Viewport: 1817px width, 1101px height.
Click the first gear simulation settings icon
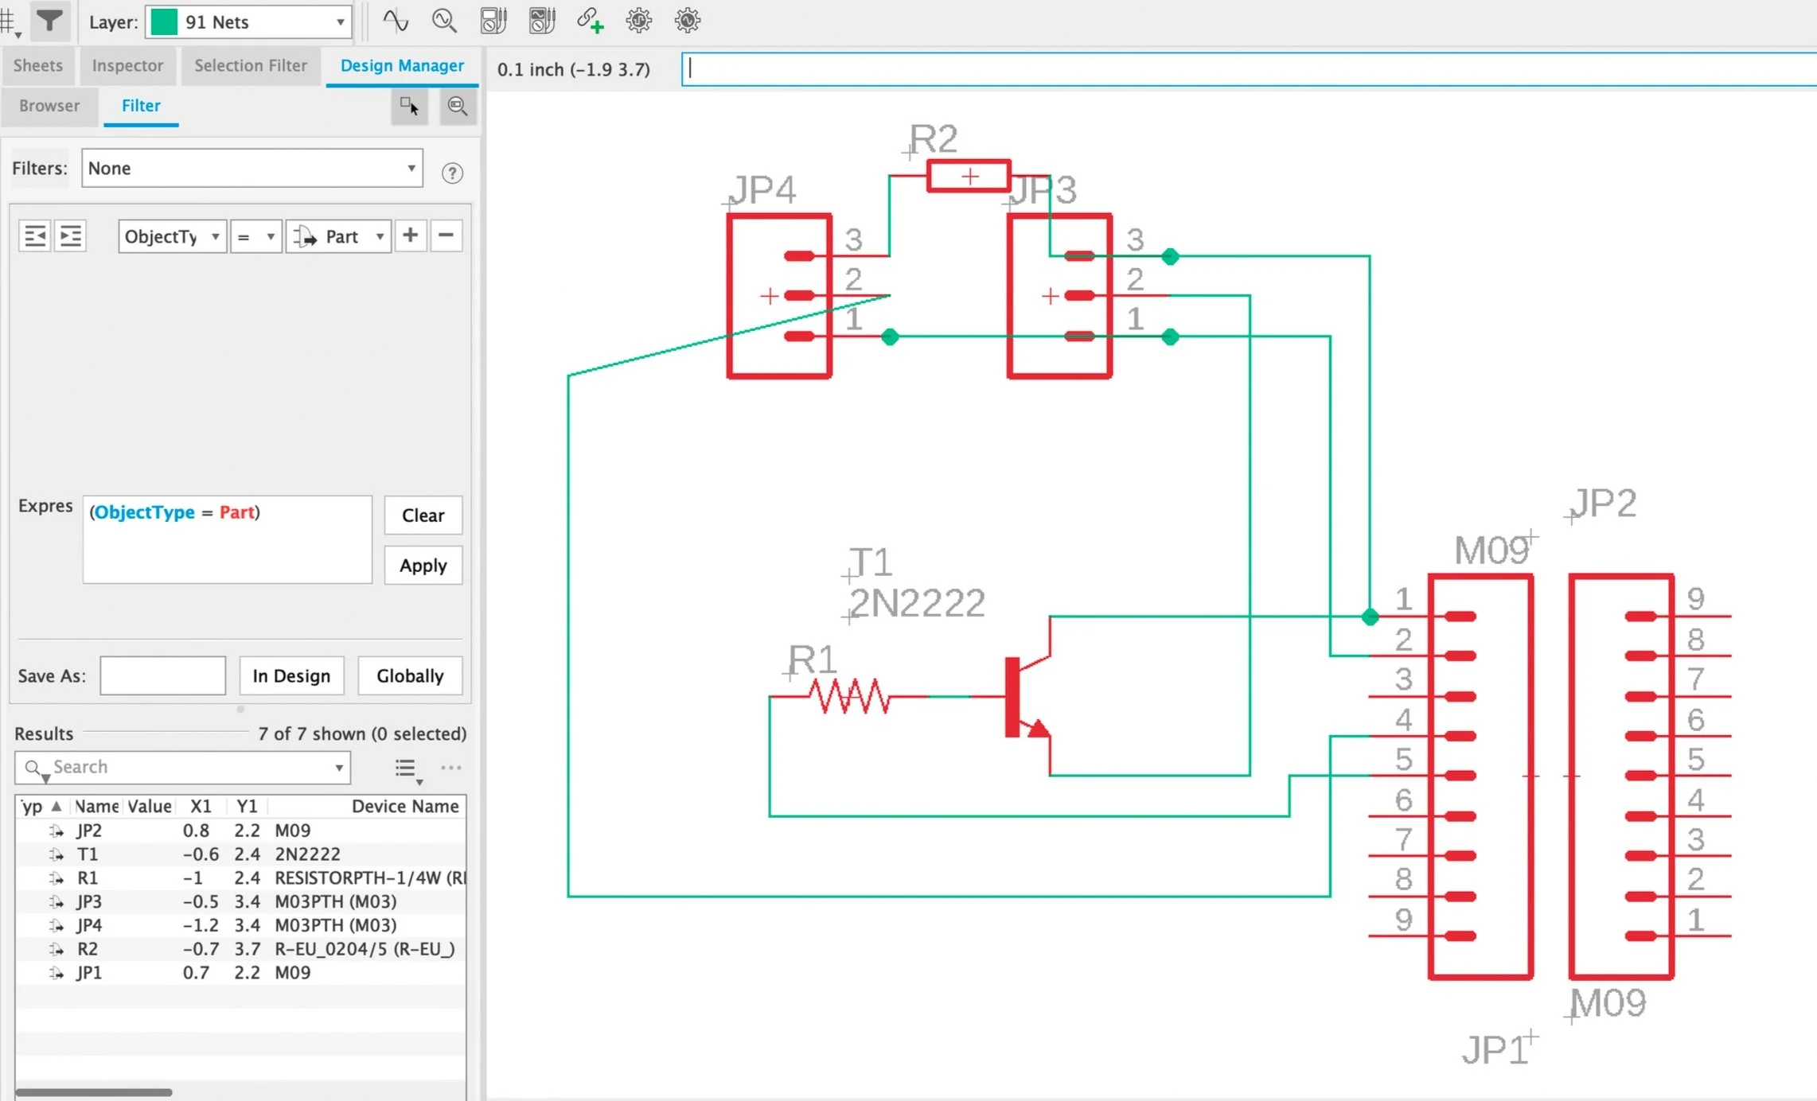point(638,21)
